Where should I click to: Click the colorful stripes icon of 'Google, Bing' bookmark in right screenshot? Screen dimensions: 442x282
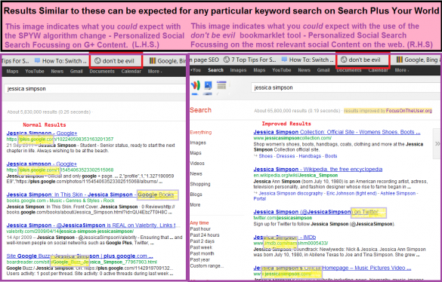coord(400,60)
